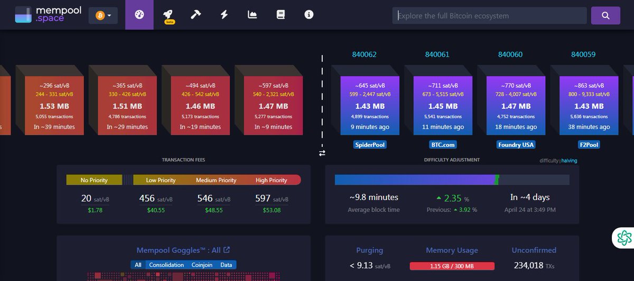The height and width of the screenshot is (281, 634).
Task: Open the dashboard gauge icon tab
Action: pos(139,15)
